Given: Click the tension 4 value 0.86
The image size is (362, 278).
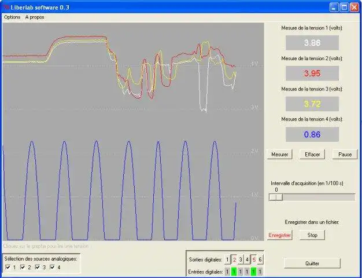Looking at the screenshot, I should click(312, 134).
